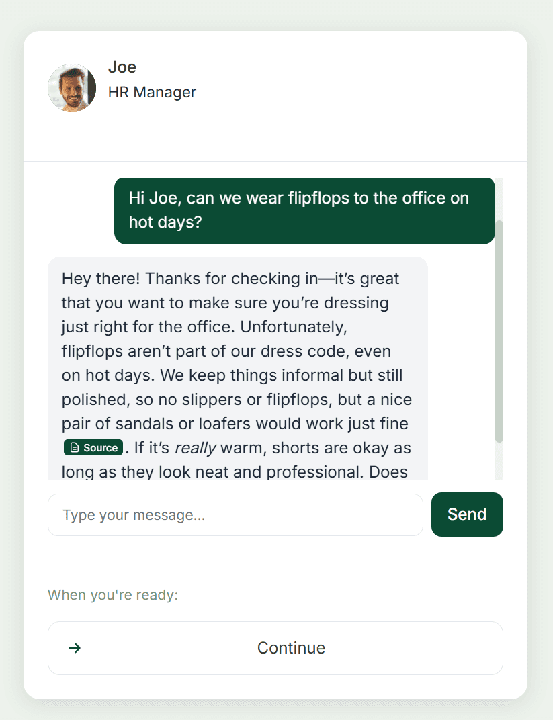This screenshot has width=553, height=720.
Task: Click the Hey there! greeting text
Action: [x=101, y=279]
